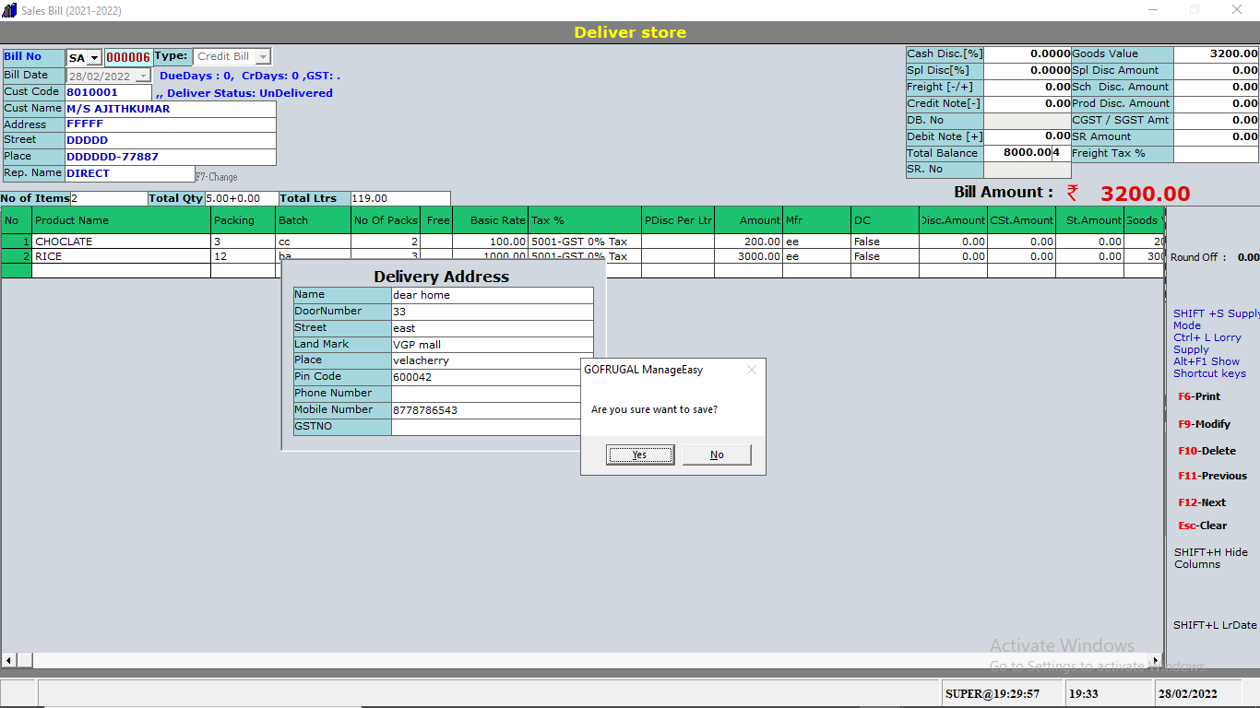Go to the F12-Next bill
Viewport: 1260px width, 708px height.
1202,502
